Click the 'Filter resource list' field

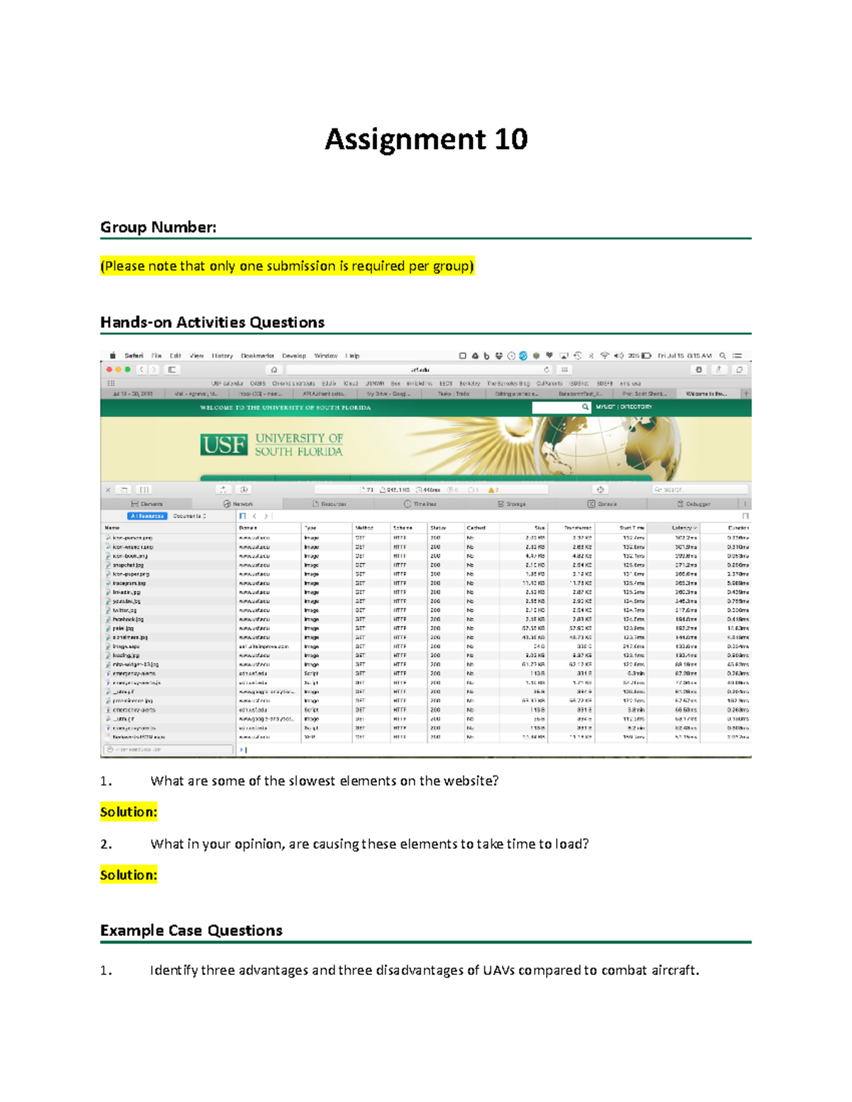(x=168, y=749)
